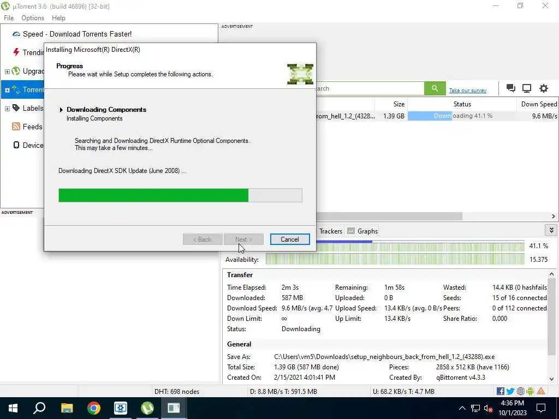Click the torrent list horizontal scrollbar
This screenshot has width=559, height=419.
tap(389, 216)
